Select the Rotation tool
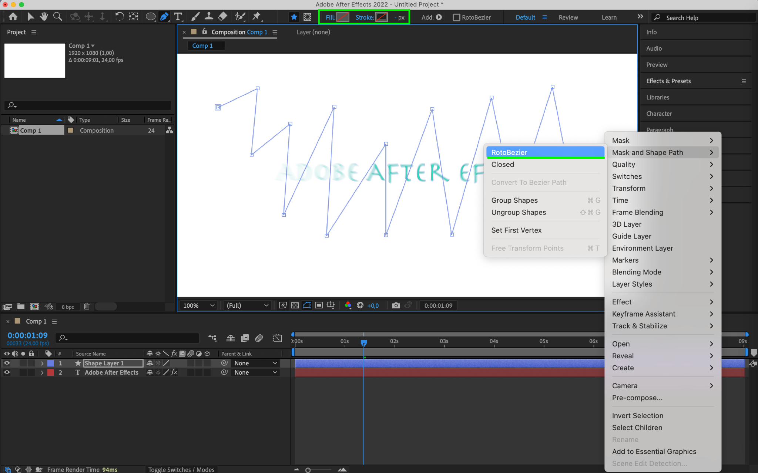This screenshot has width=758, height=473. (x=119, y=17)
